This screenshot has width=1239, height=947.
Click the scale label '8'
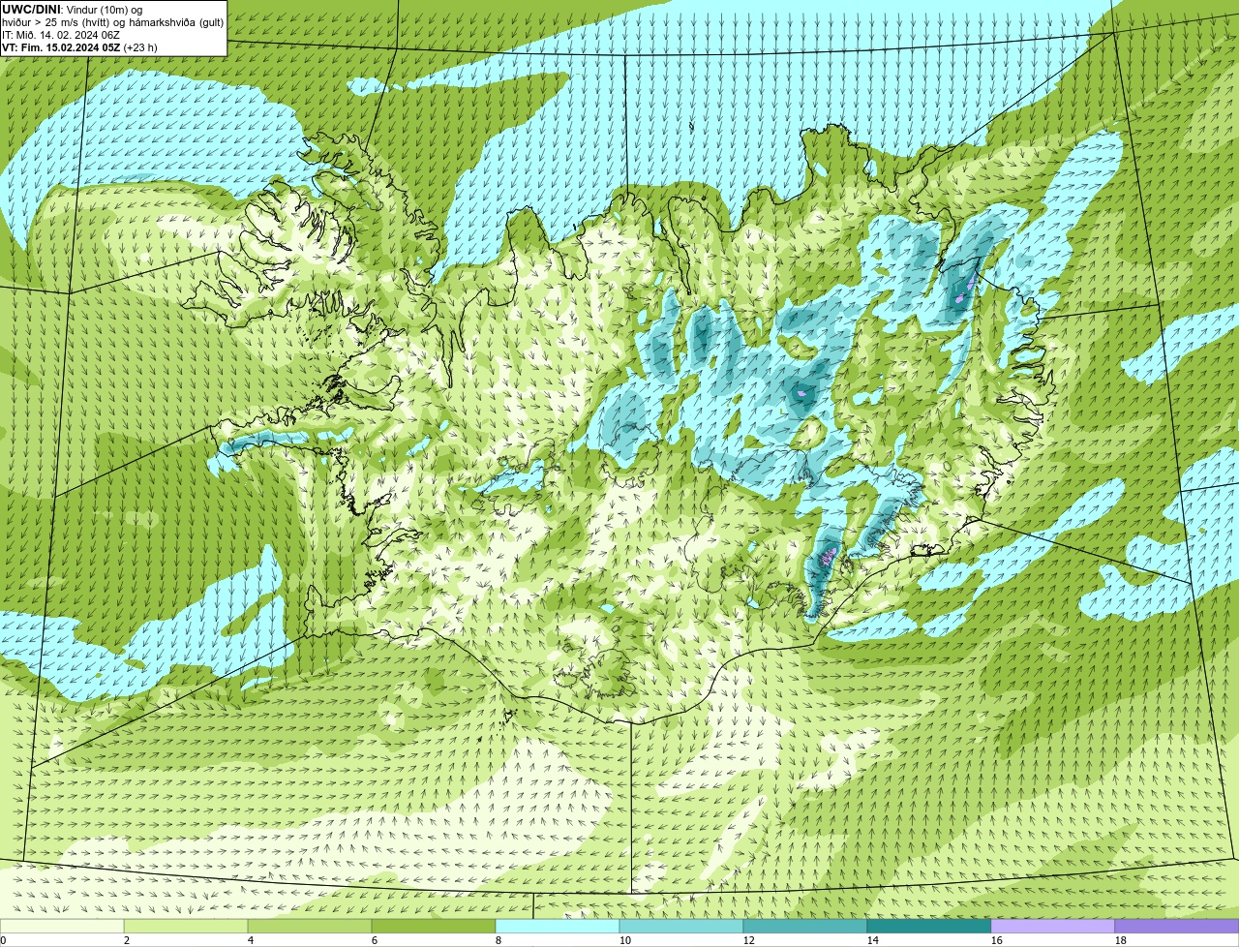click(x=499, y=940)
